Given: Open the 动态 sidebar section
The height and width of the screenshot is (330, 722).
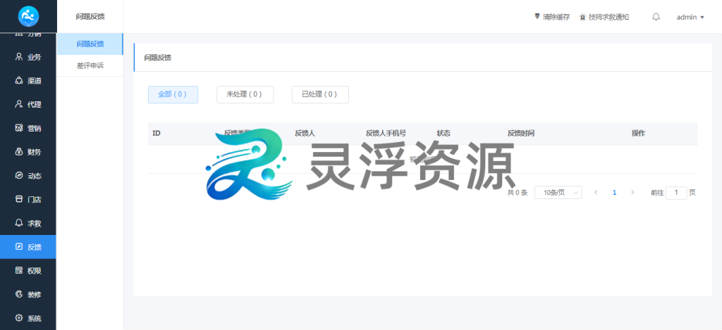Looking at the screenshot, I should (x=28, y=176).
